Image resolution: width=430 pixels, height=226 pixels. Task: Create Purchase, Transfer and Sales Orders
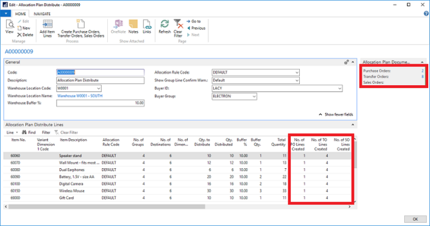[81, 29]
